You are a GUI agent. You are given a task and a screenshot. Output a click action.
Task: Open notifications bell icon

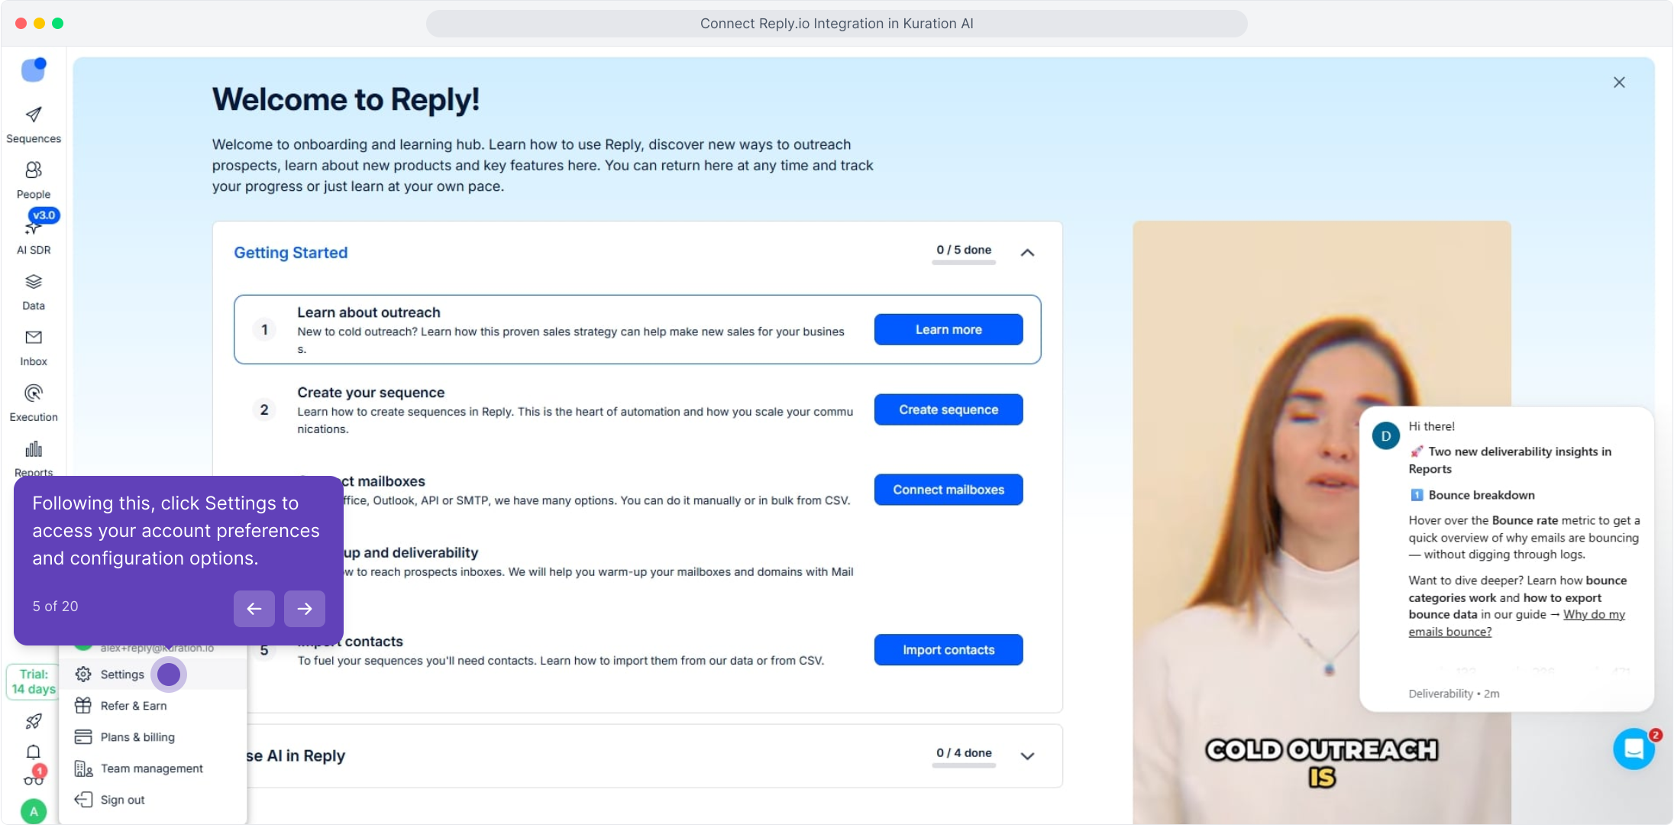[x=34, y=752]
